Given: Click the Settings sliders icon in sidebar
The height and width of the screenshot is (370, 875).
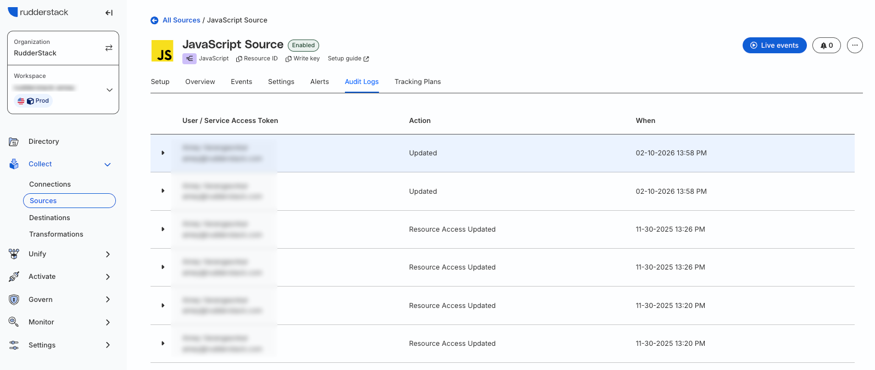Looking at the screenshot, I should [14, 345].
